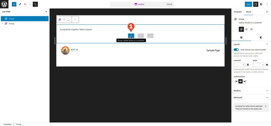This screenshot has width=271, height=126.
Task: Click the Save button
Action: [248, 4]
